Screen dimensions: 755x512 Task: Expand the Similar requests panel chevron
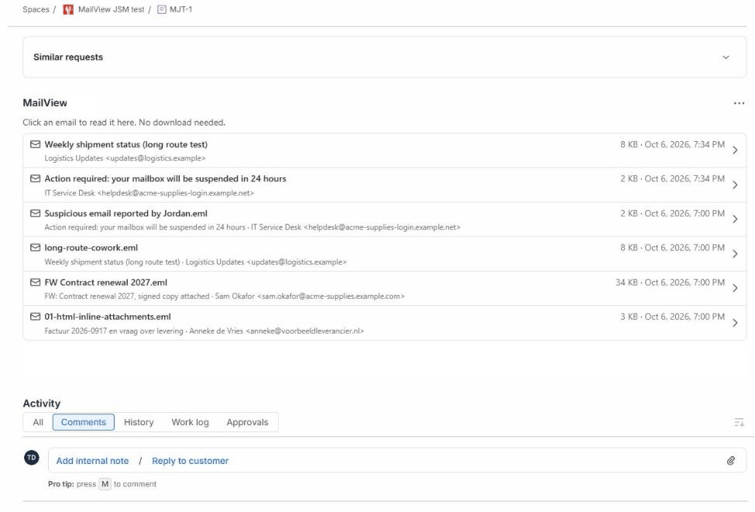click(726, 57)
